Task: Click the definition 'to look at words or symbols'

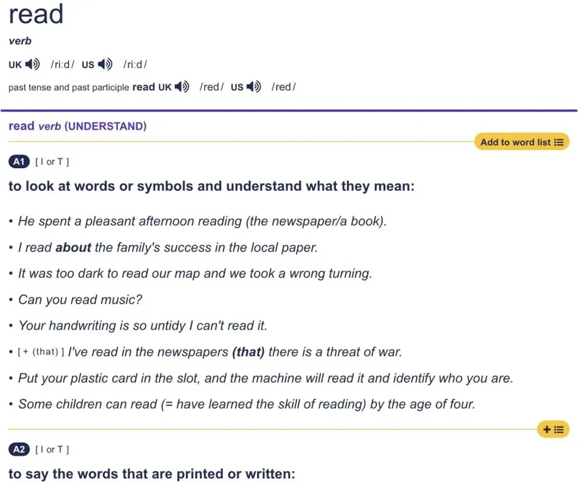Action: tap(212, 186)
